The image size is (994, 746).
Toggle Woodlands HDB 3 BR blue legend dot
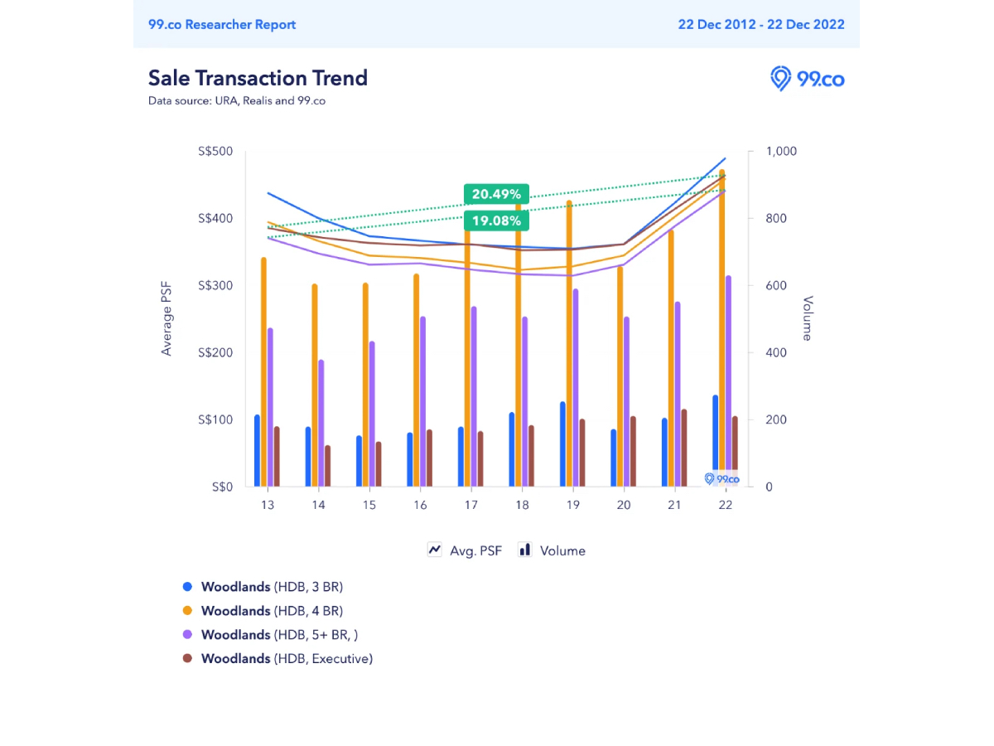tap(187, 587)
